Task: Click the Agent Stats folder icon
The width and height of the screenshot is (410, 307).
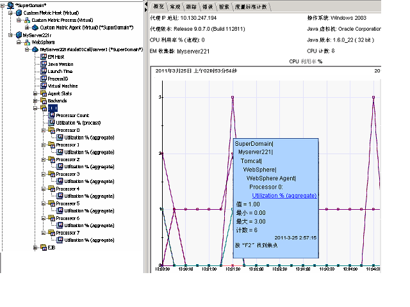Action: click(44, 93)
